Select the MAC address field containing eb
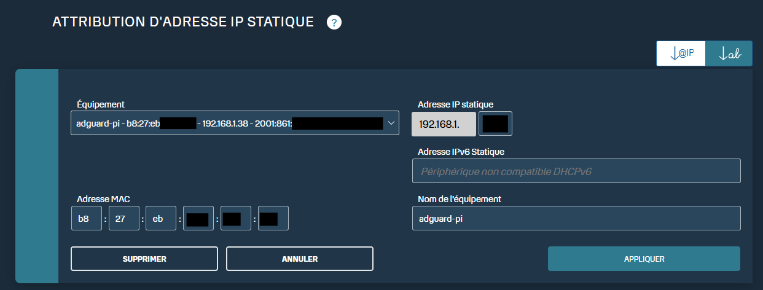763x290 pixels. [x=161, y=218]
